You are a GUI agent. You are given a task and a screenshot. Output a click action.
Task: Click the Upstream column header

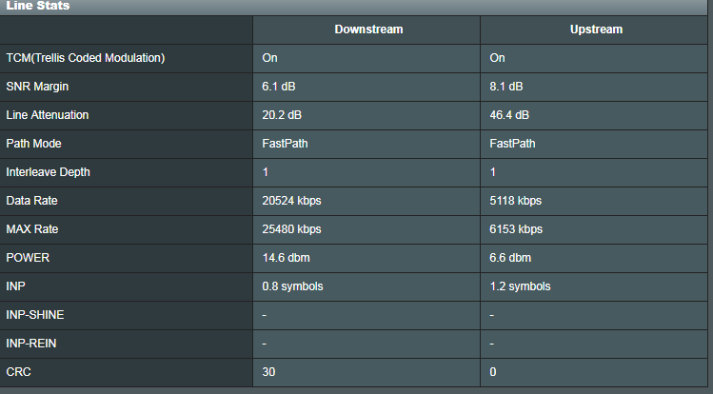tap(596, 30)
